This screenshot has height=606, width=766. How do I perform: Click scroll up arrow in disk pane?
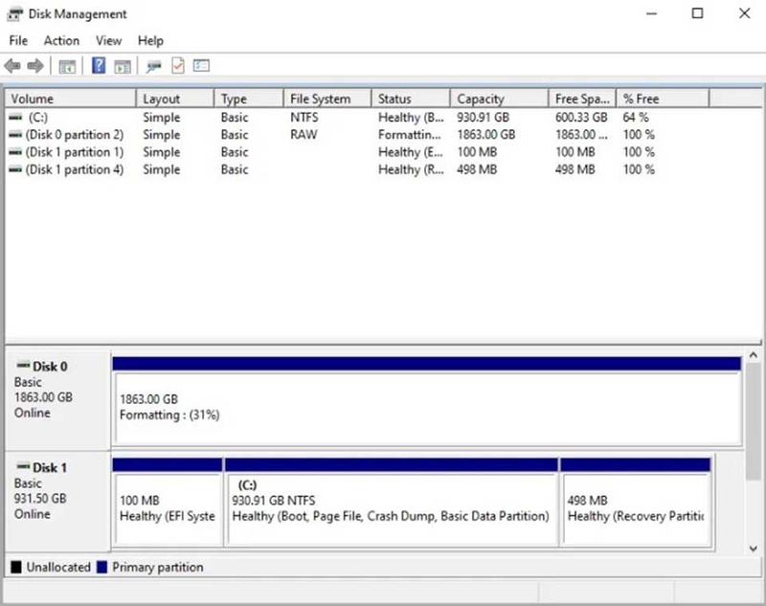(753, 355)
